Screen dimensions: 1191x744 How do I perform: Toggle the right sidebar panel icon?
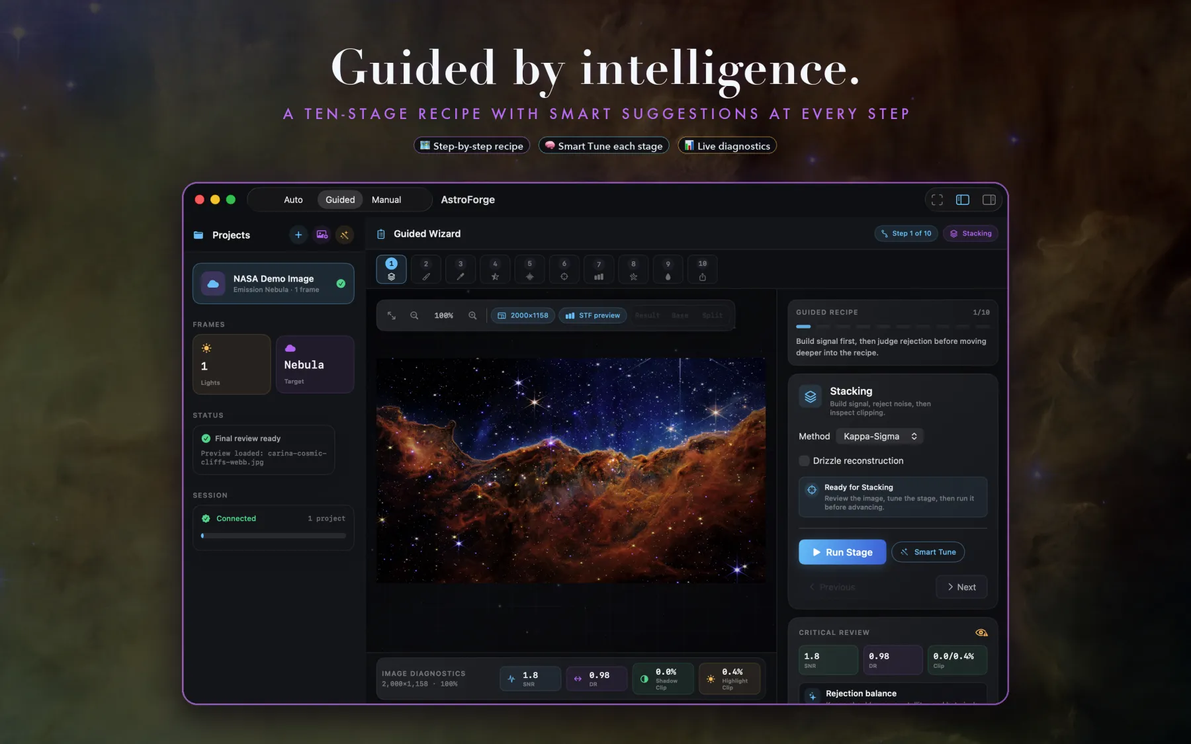pos(989,200)
